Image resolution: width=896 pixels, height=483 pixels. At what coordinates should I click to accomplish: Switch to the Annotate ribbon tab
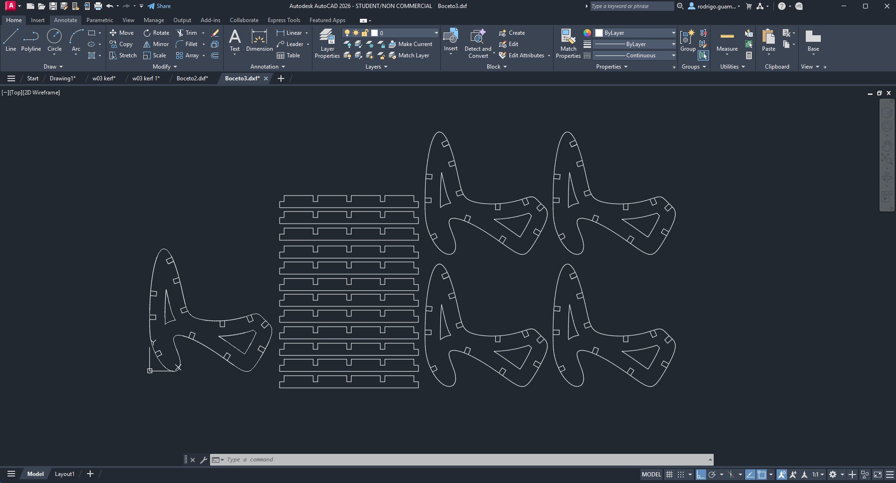coord(65,20)
